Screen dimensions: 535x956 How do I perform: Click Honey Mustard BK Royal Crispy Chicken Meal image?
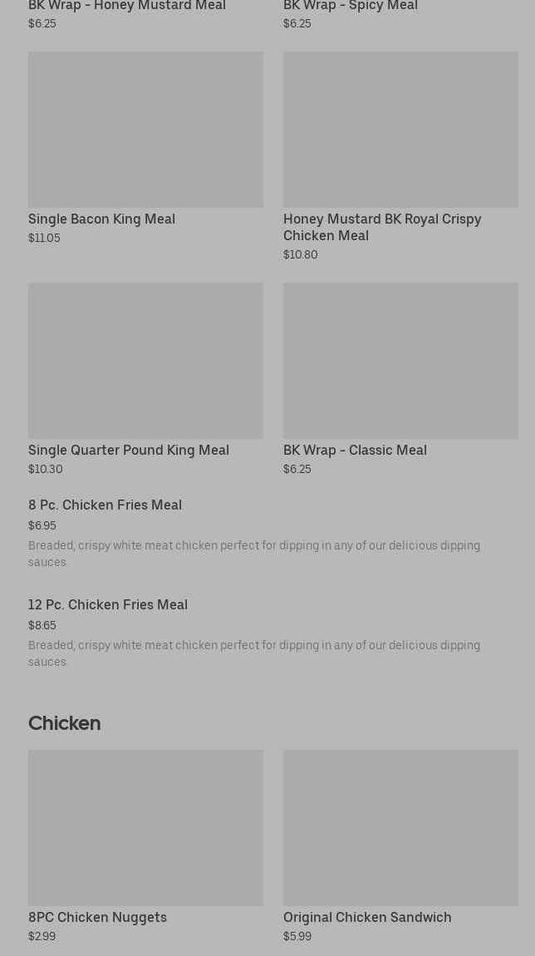click(x=400, y=130)
